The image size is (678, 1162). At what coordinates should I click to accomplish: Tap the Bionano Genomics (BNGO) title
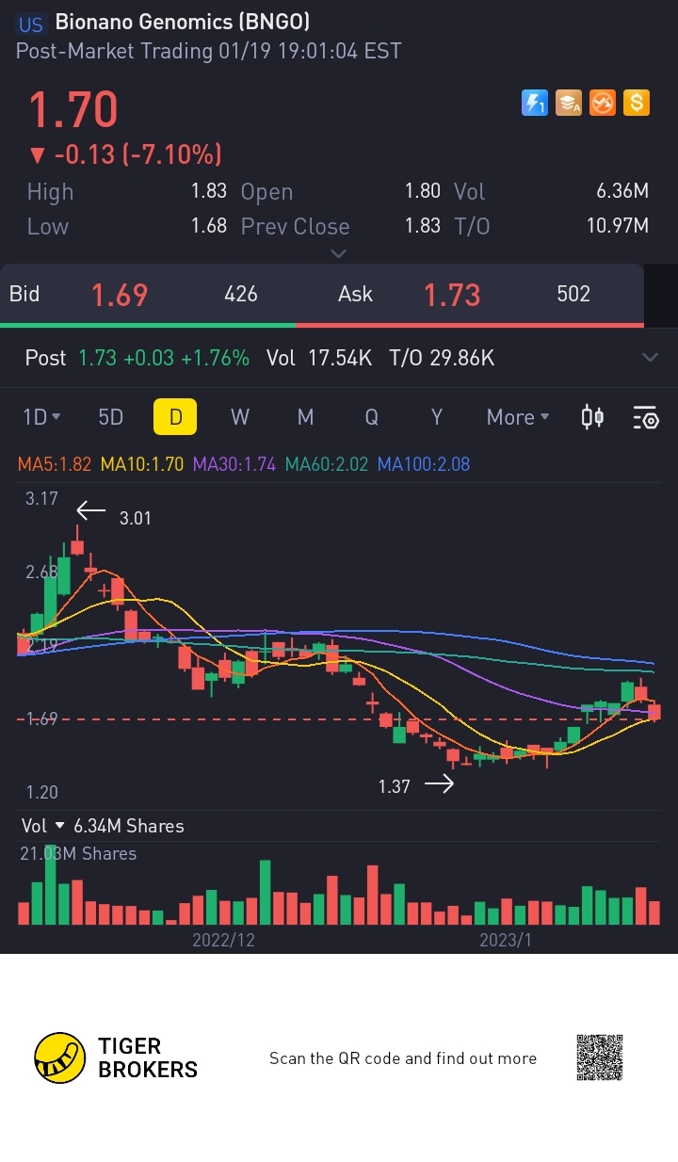(183, 22)
